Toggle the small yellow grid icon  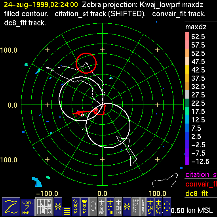pyautogui.click(x=67, y=211)
